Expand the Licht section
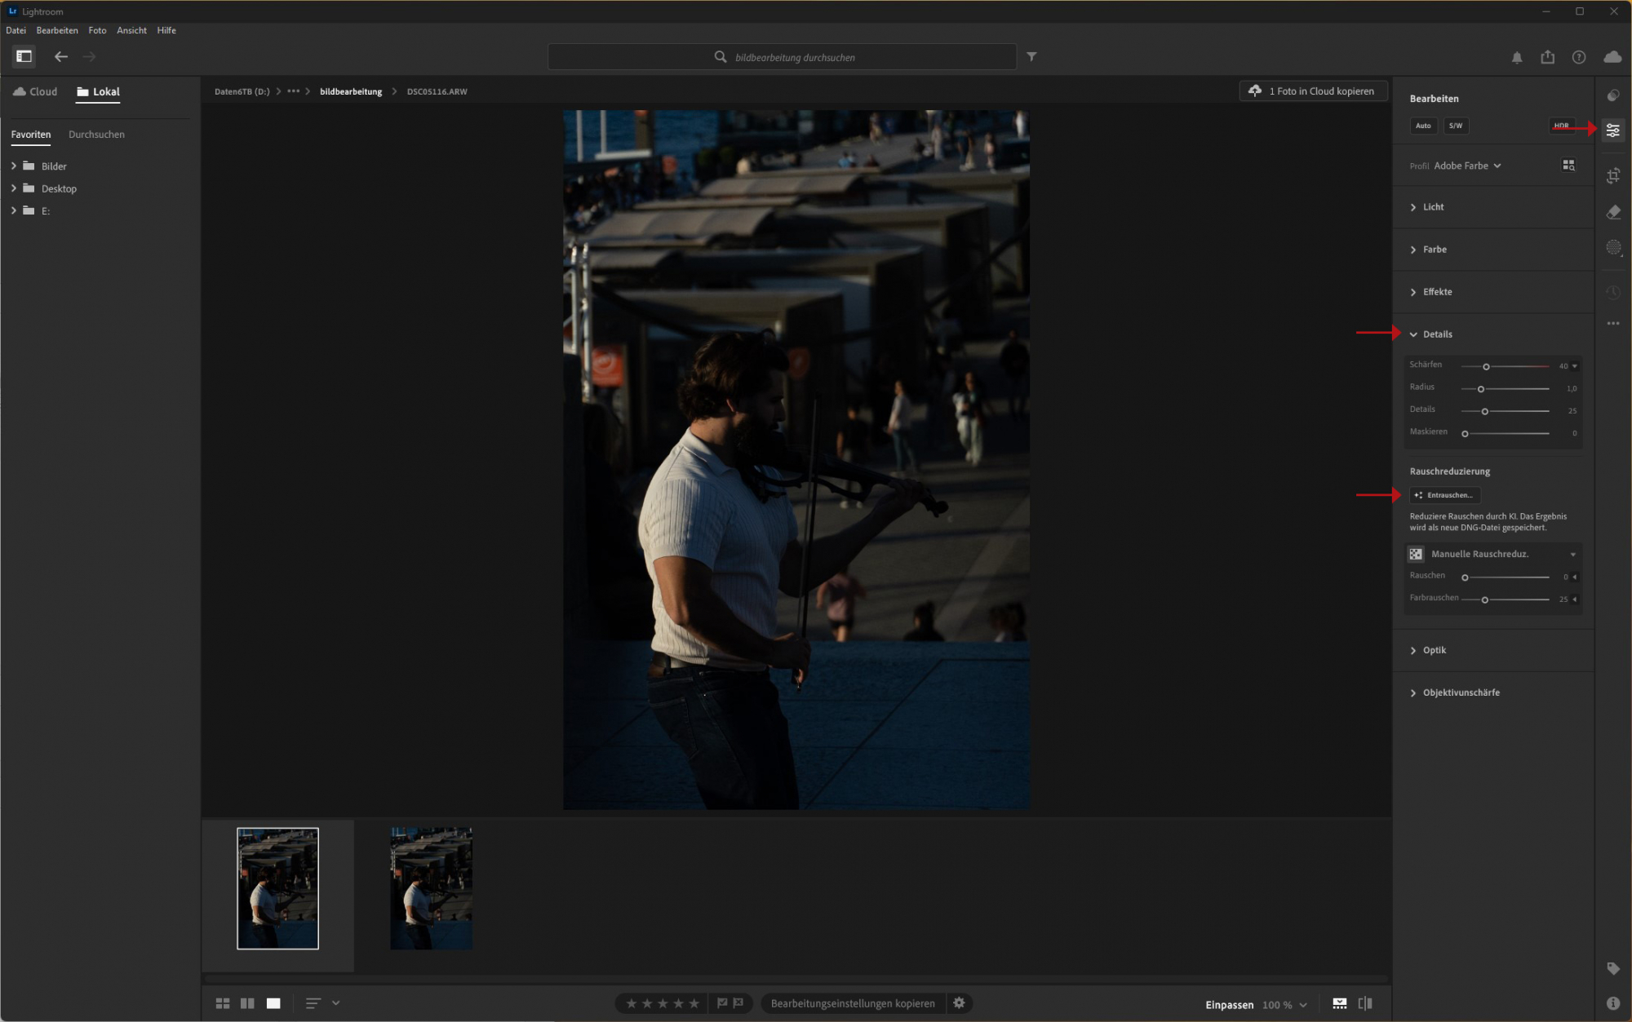Image resolution: width=1632 pixels, height=1022 pixels. click(x=1433, y=207)
